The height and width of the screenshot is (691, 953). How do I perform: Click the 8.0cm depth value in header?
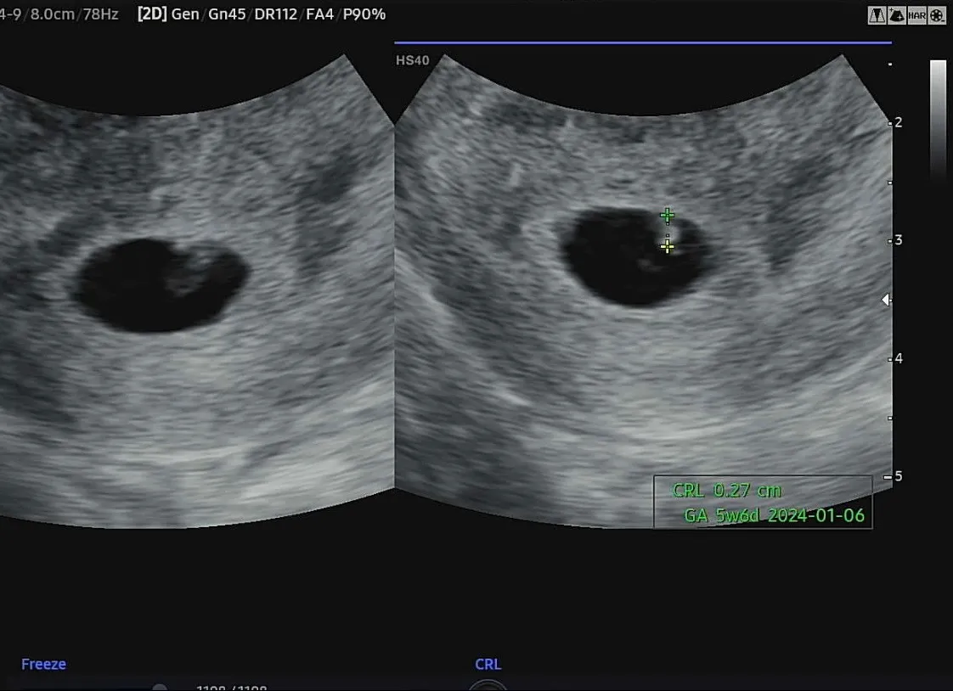point(53,14)
